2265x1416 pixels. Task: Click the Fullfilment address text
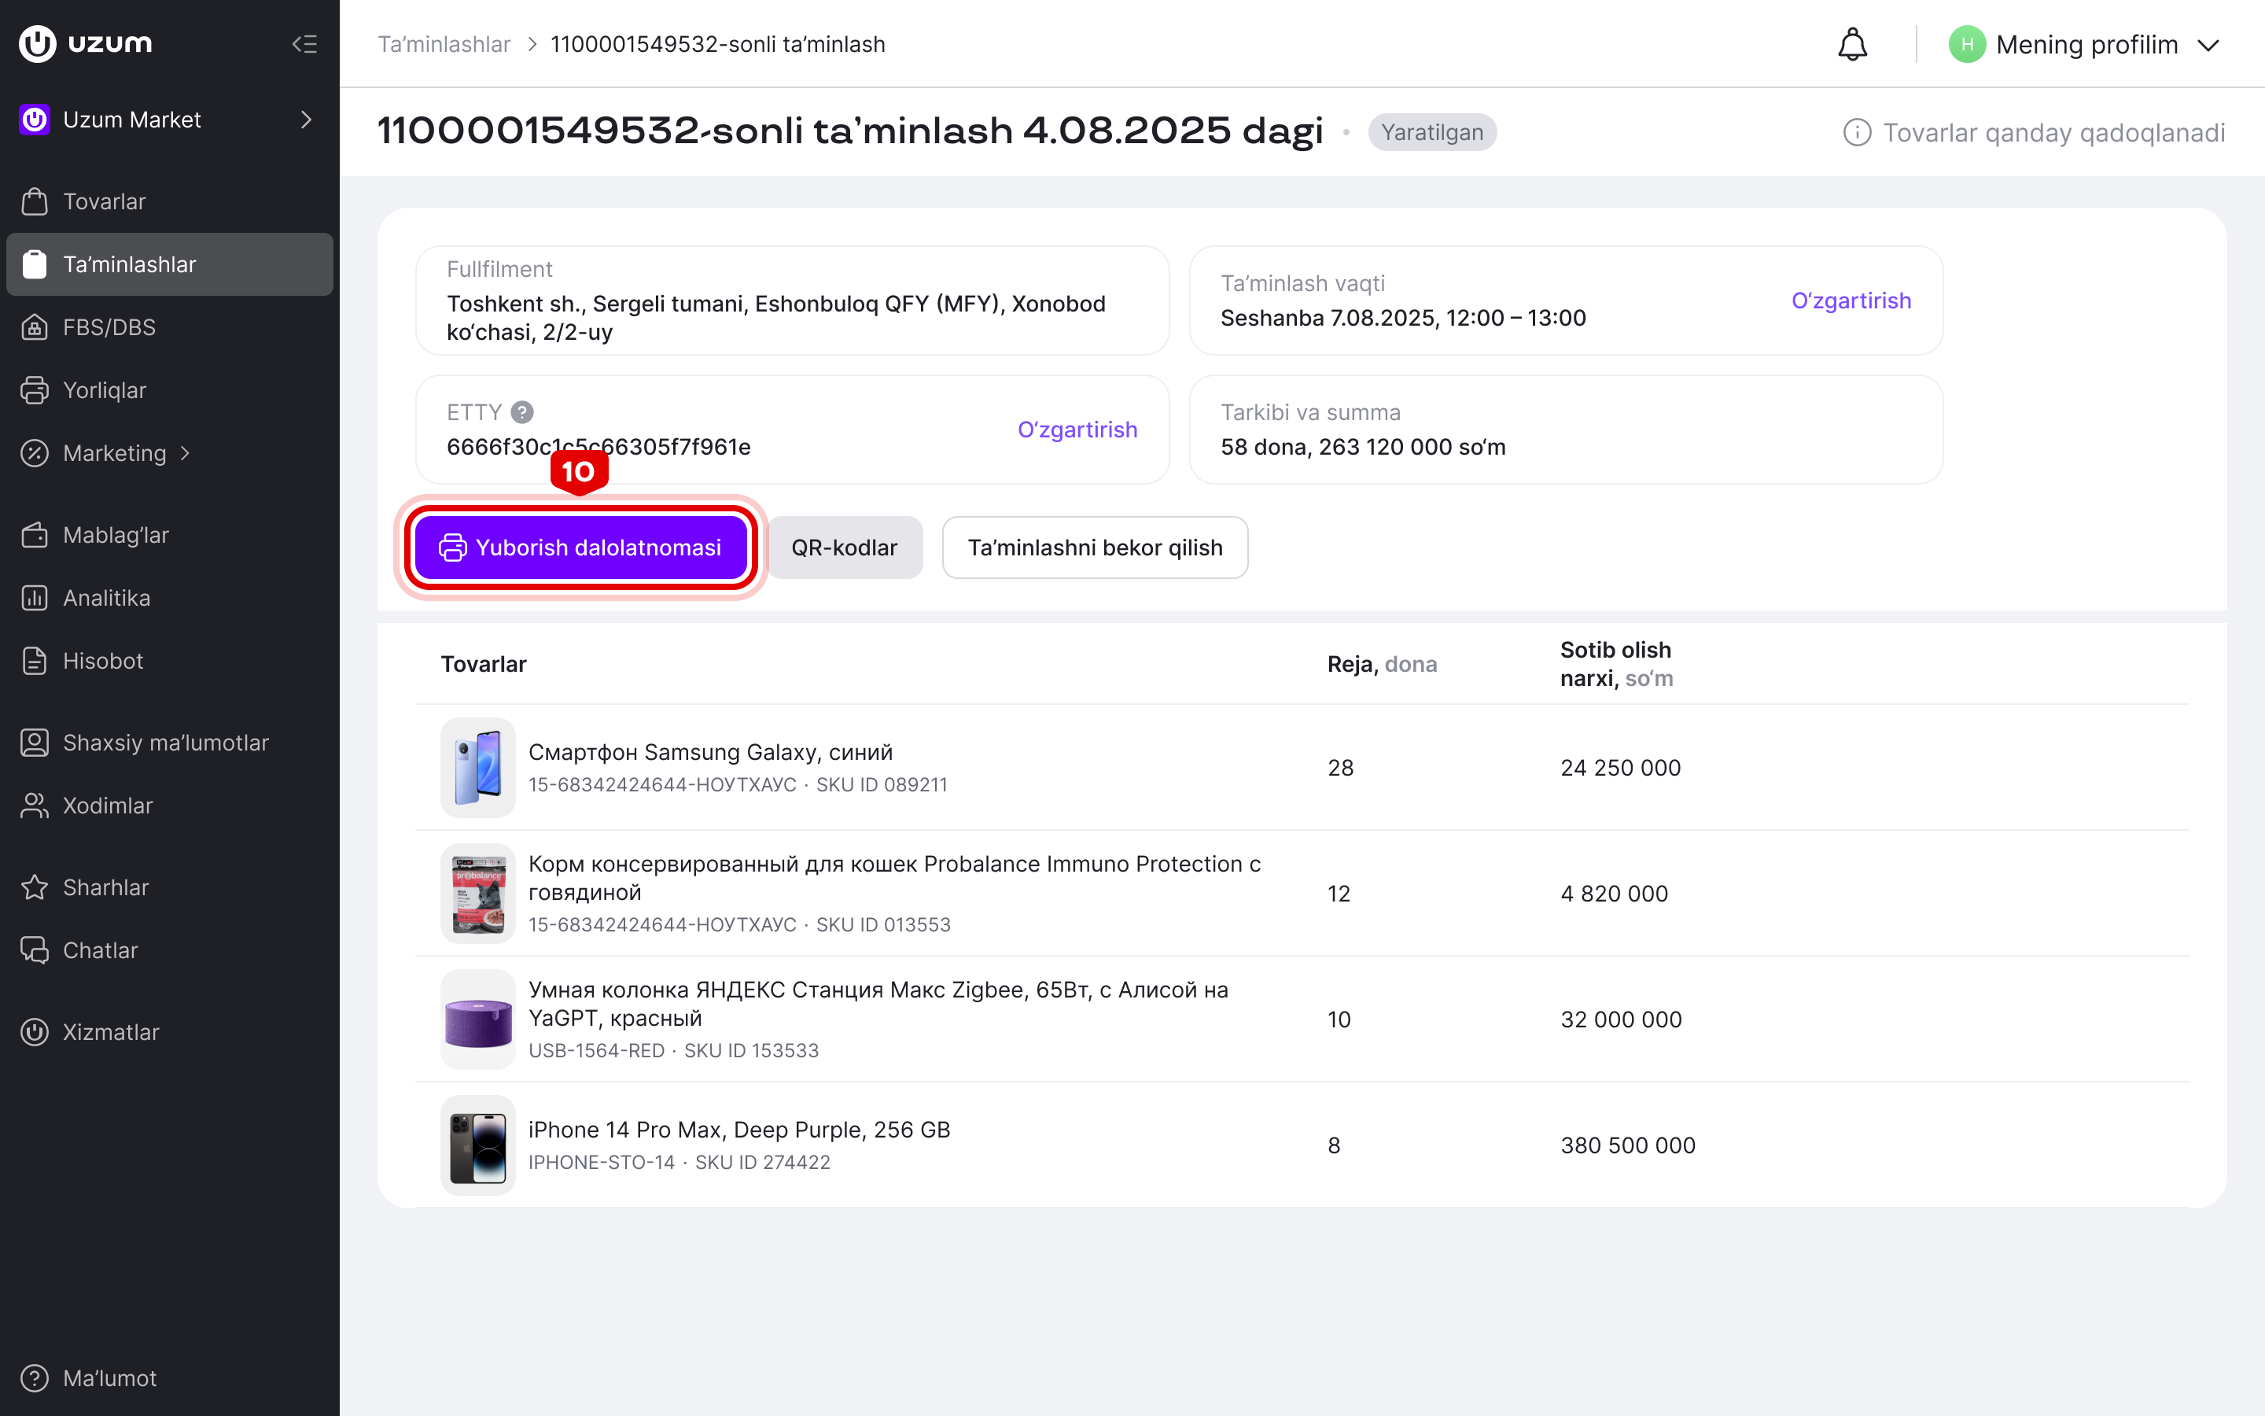tap(776, 318)
